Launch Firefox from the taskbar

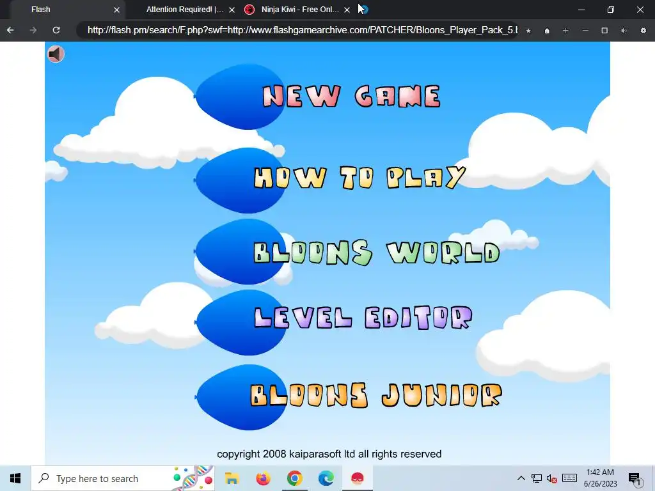(263, 478)
